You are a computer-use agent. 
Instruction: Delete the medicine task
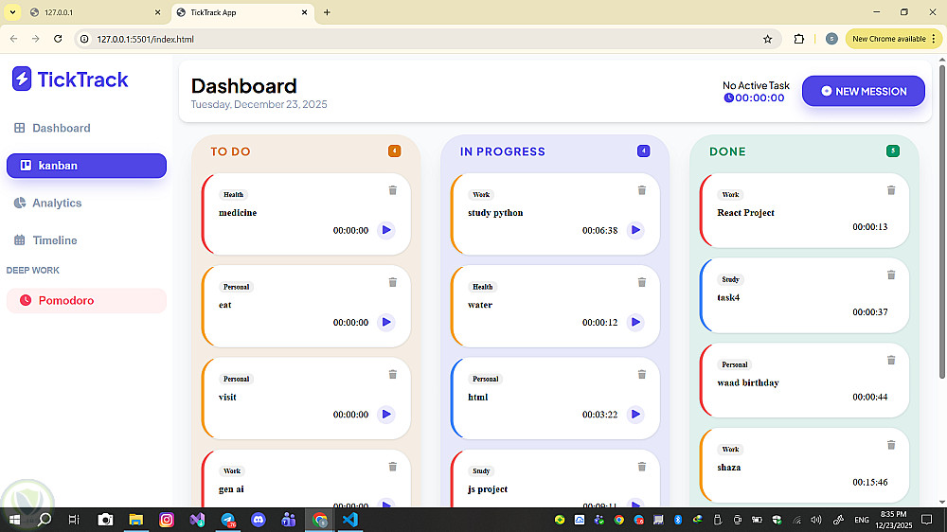coord(393,190)
